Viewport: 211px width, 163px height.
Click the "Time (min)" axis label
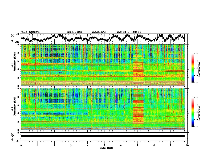point(107,148)
